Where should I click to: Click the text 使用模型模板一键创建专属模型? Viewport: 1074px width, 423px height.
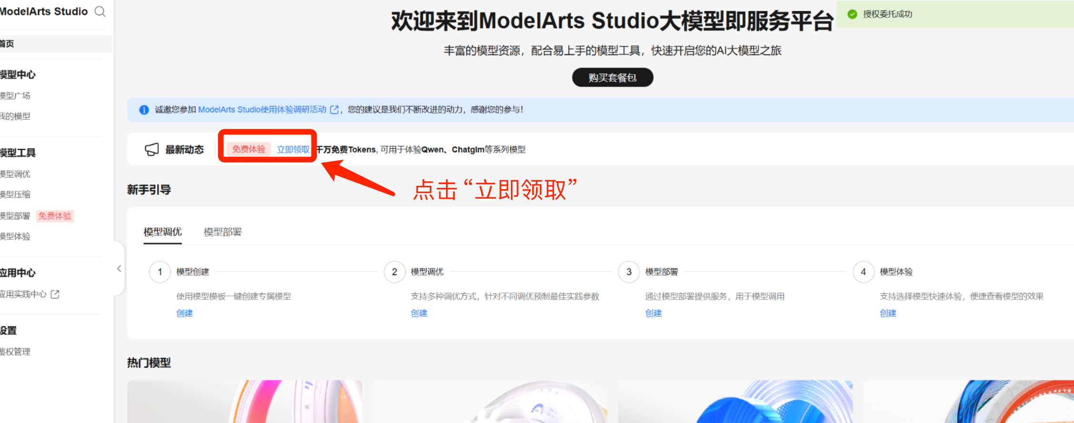[x=234, y=297]
